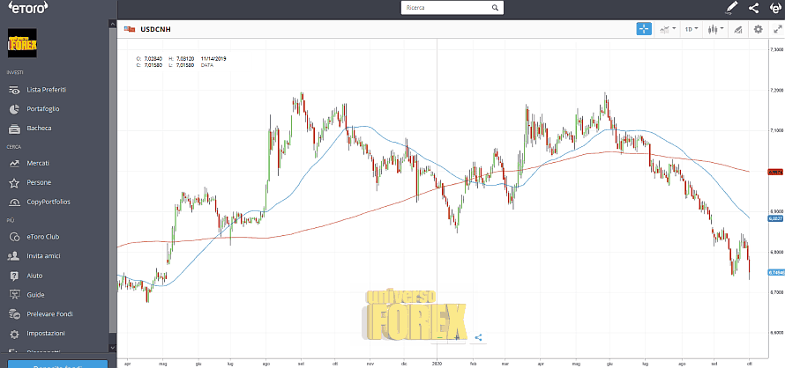This screenshot has height=368, width=785.
Task: Expand chart to fullscreen
Action: (775, 29)
